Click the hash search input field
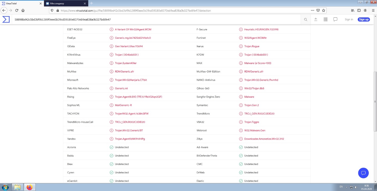This screenshot has height=191, width=377. tap(156, 19)
